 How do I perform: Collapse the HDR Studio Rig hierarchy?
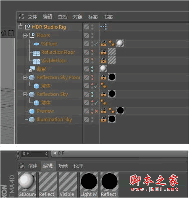coord(21,27)
